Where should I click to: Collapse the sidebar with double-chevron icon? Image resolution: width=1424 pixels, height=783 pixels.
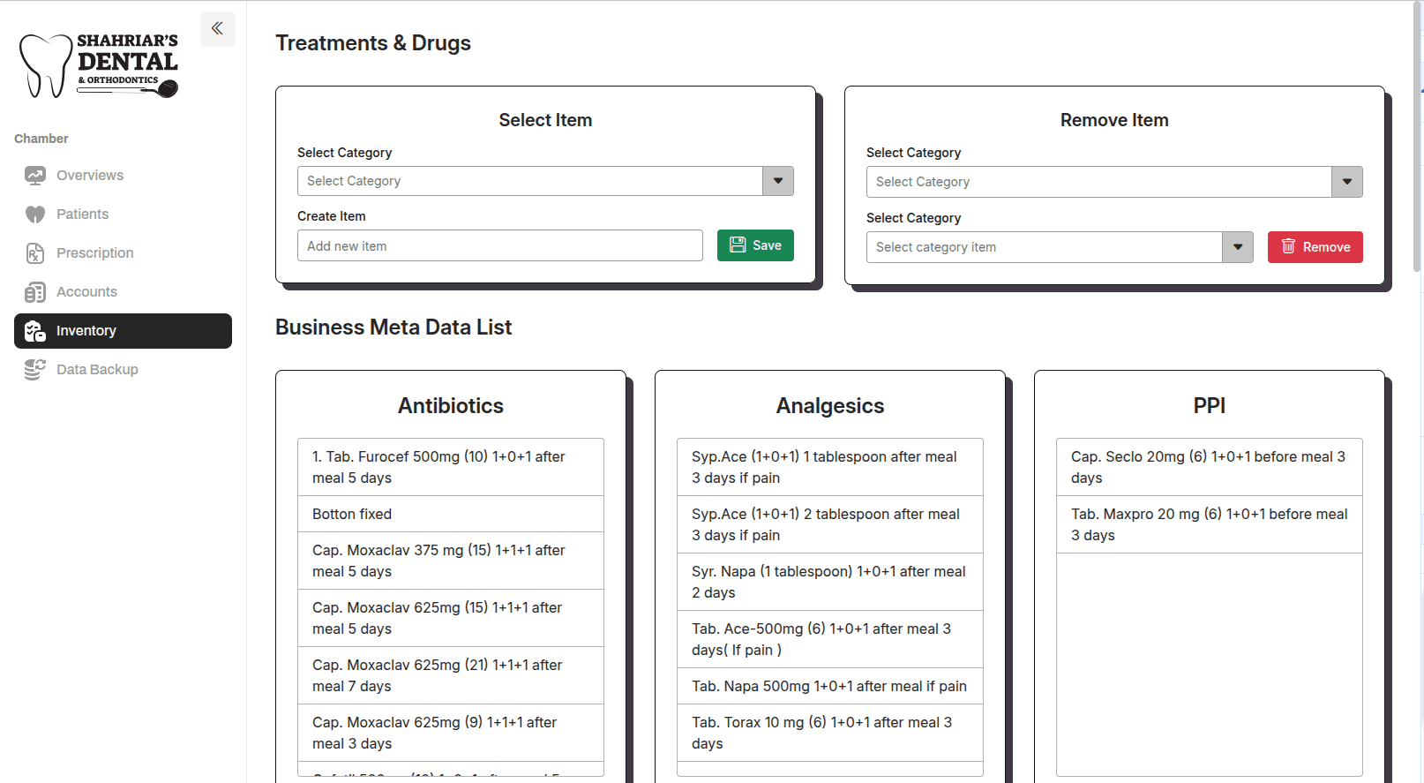tap(217, 28)
